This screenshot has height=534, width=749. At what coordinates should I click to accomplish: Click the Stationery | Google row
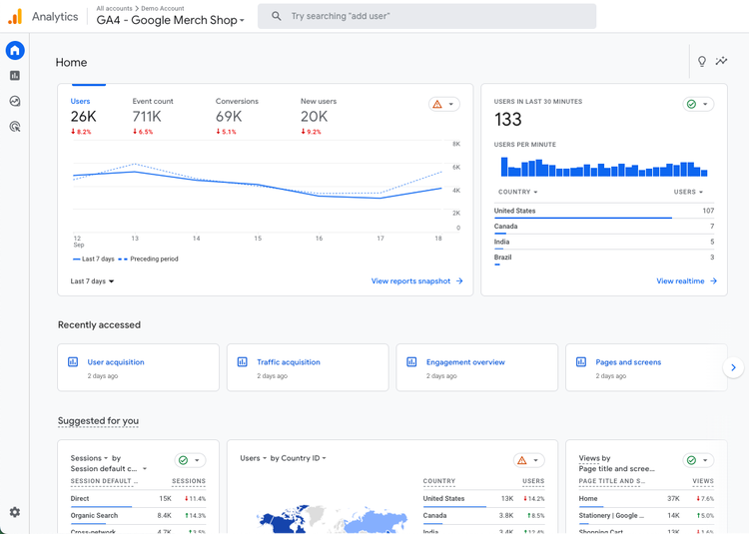click(646, 516)
